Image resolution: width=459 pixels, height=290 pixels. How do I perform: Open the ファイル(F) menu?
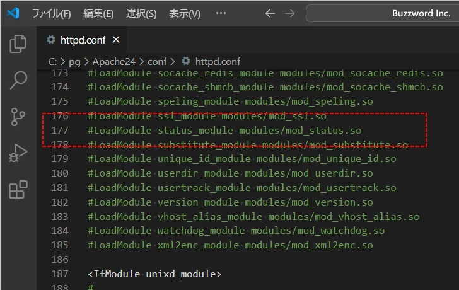(x=52, y=13)
